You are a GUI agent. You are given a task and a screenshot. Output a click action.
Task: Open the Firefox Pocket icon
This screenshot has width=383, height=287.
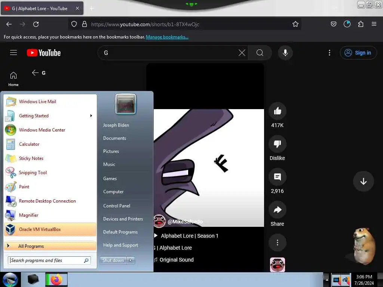[333, 24]
